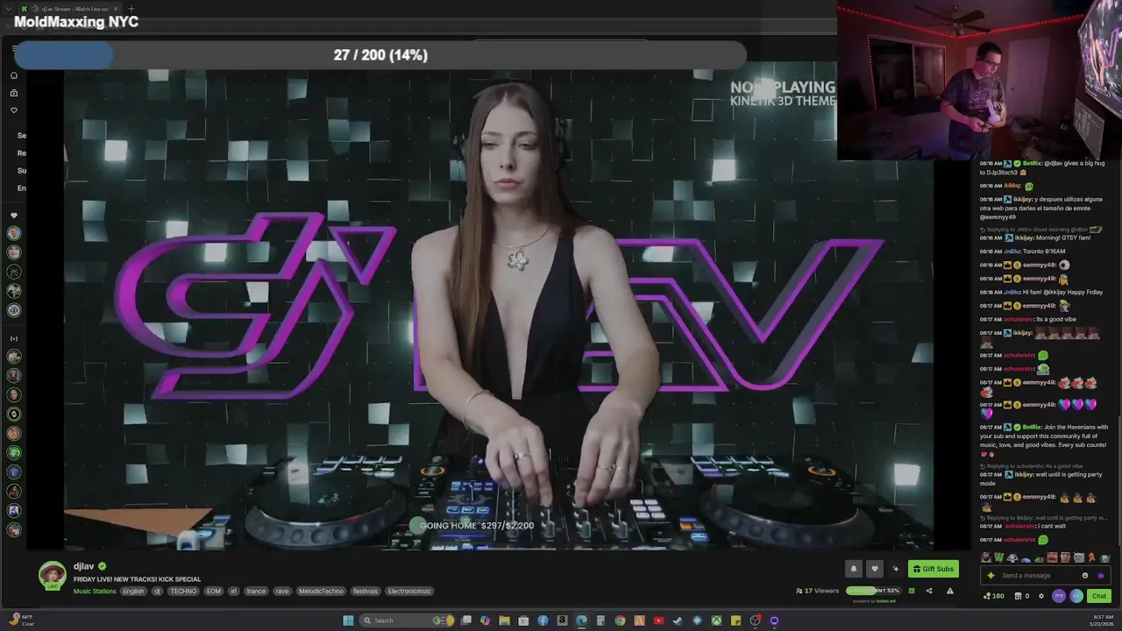The width and height of the screenshot is (1122, 631).
Task: Open the following heart icon in sidebar
Action: [x=14, y=110]
